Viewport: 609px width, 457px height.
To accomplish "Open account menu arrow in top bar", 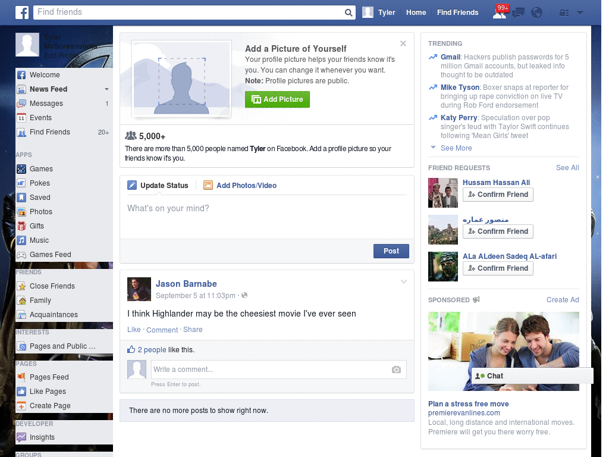I will coord(580,13).
